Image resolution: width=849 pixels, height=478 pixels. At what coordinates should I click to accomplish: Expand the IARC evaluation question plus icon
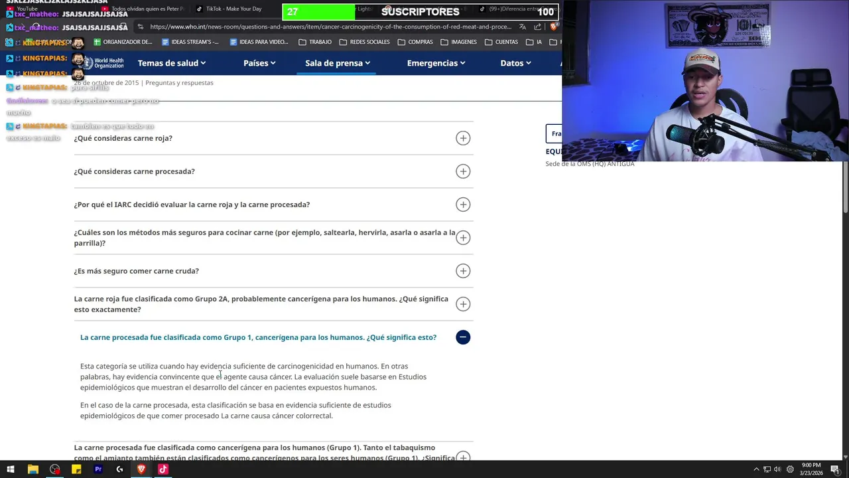point(463,204)
